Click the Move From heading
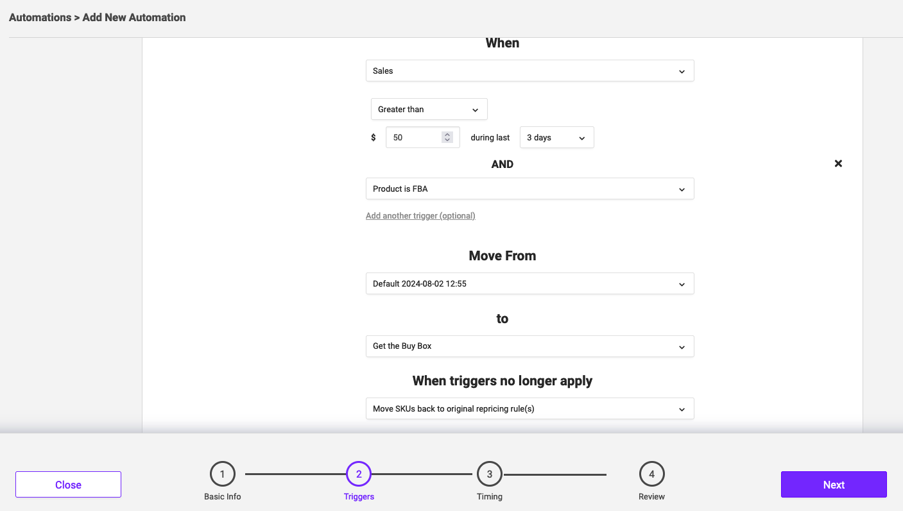Viewport: 903px width, 511px height. (x=502, y=256)
